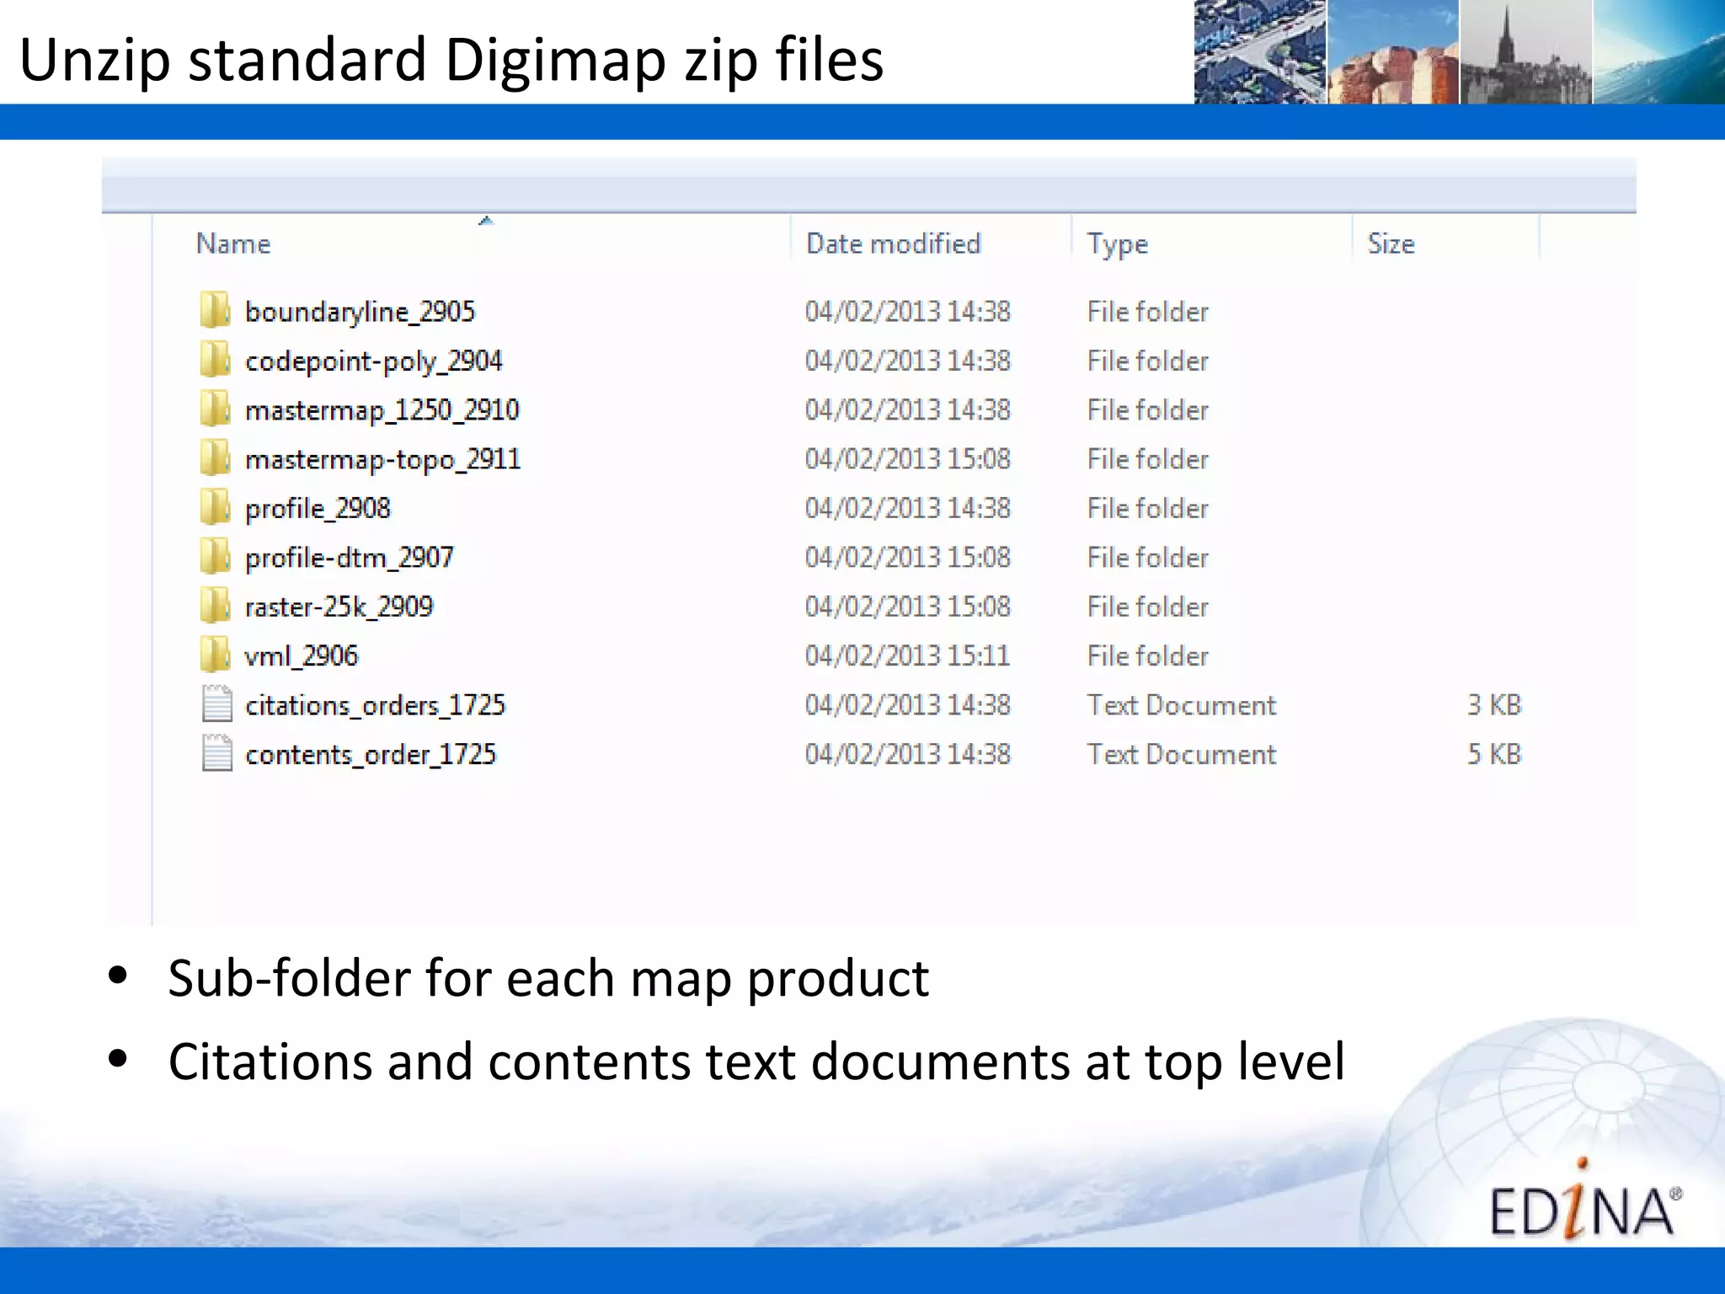The width and height of the screenshot is (1725, 1294).
Task: Click the citations_orders_1725 file name
Action: pyautogui.click(x=376, y=705)
